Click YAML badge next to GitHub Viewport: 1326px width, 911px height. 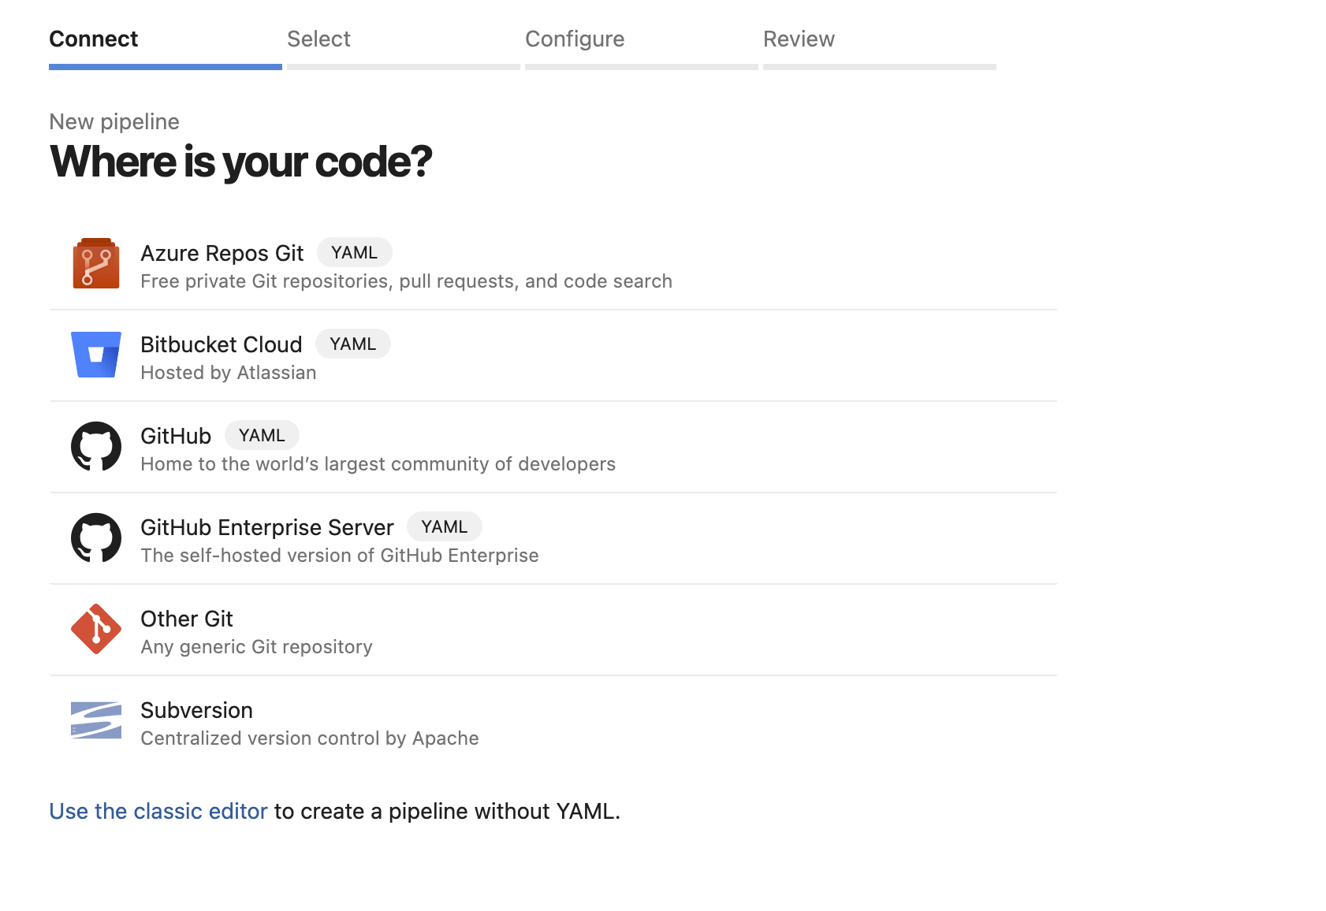click(x=262, y=435)
